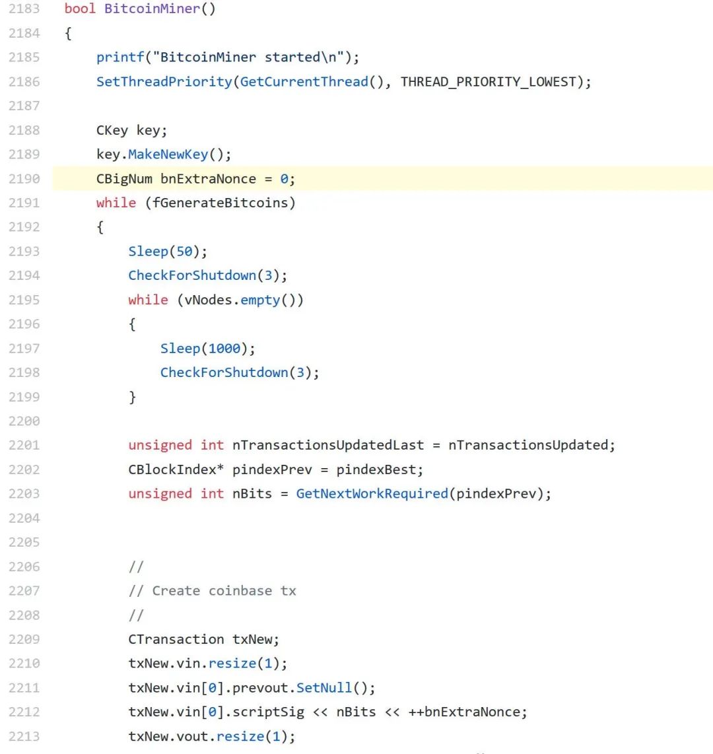Click the GetCurrentThread function call

tap(304, 82)
